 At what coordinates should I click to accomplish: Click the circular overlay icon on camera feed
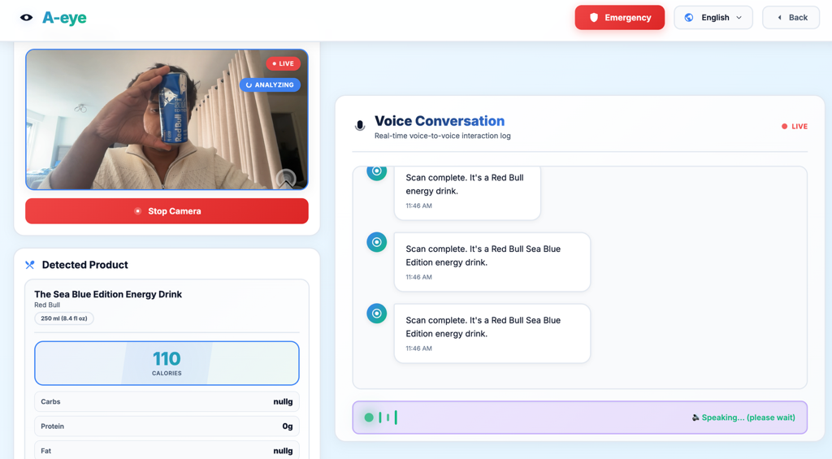[x=286, y=179]
